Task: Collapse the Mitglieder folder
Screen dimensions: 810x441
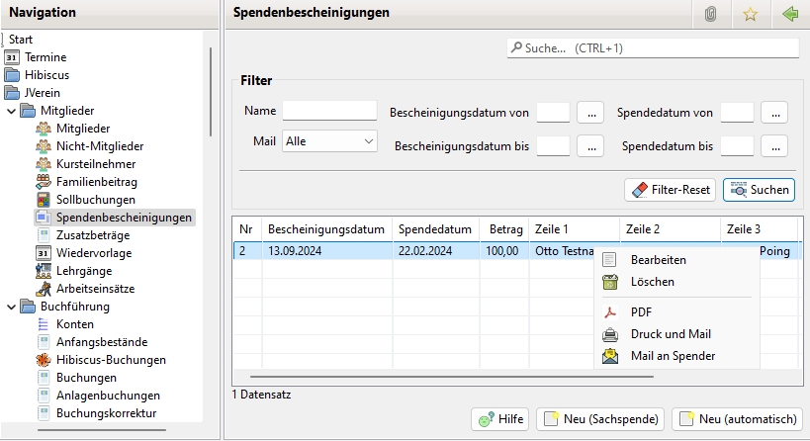Action: pyautogui.click(x=12, y=110)
